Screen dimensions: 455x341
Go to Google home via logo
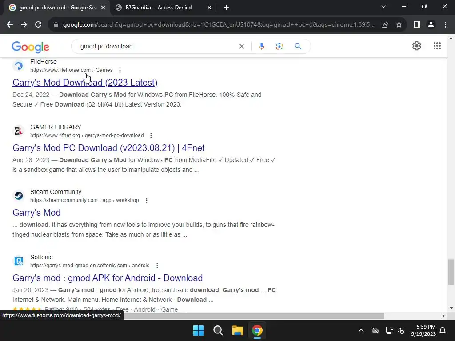coord(31,47)
